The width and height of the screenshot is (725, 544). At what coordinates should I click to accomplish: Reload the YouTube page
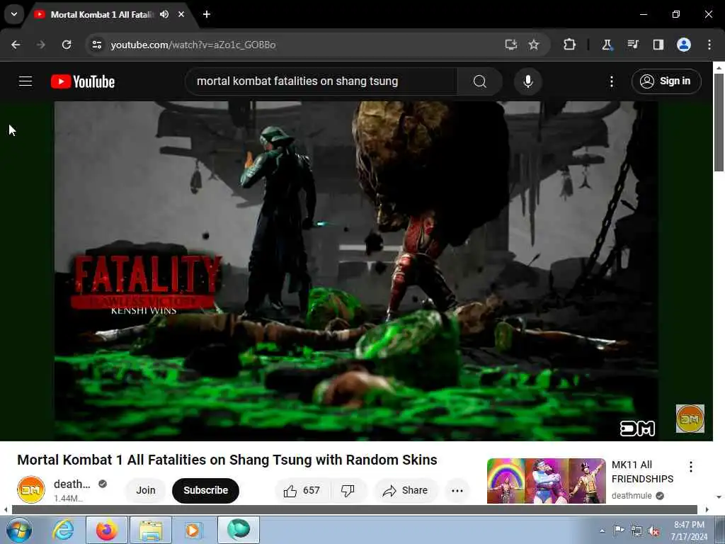67,45
